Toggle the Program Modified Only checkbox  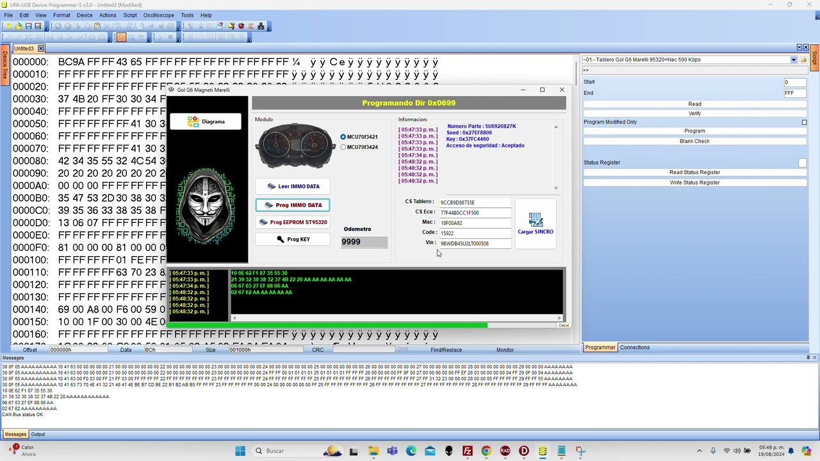[804, 122]
